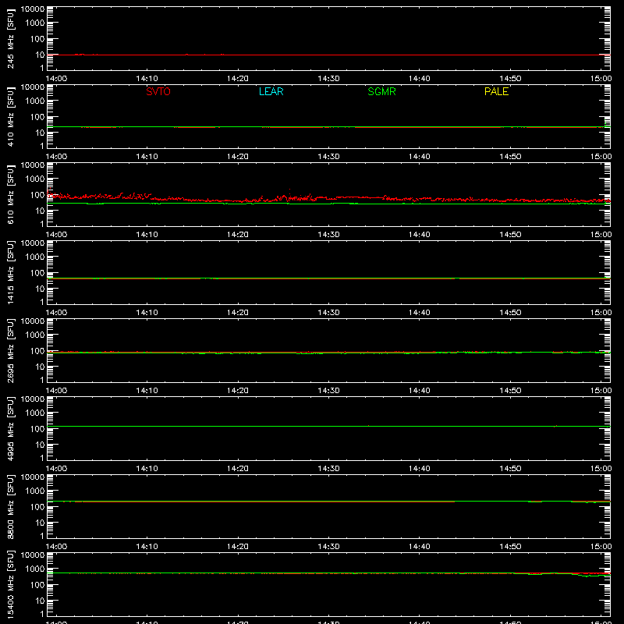Click the red SVTO station label
Viewport: 624px width, 624px height.
[x=158, y=91]
